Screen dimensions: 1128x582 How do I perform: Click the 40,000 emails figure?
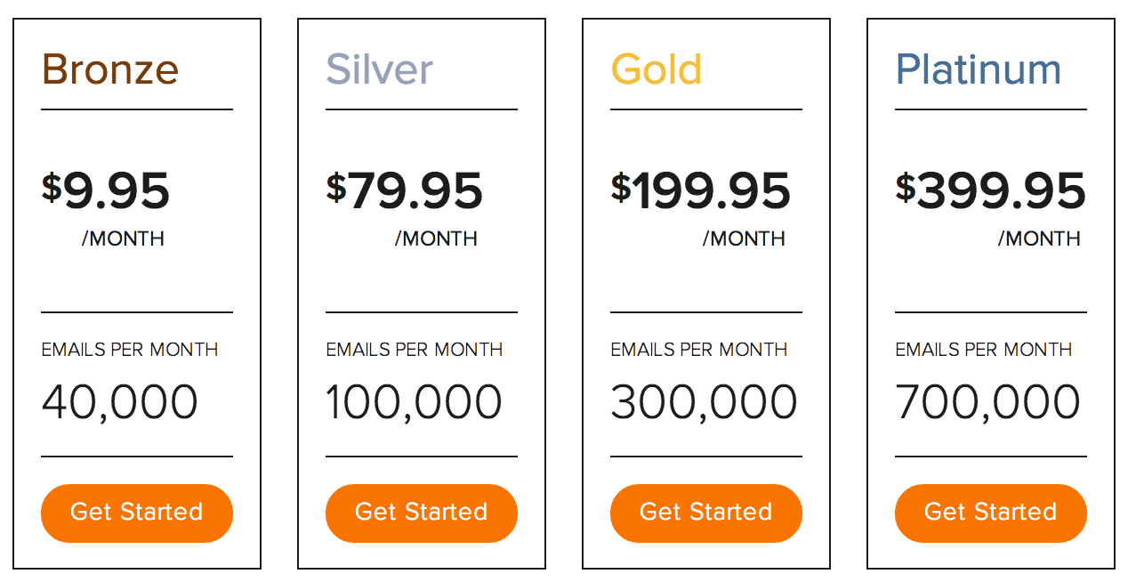tap(120, 402)
